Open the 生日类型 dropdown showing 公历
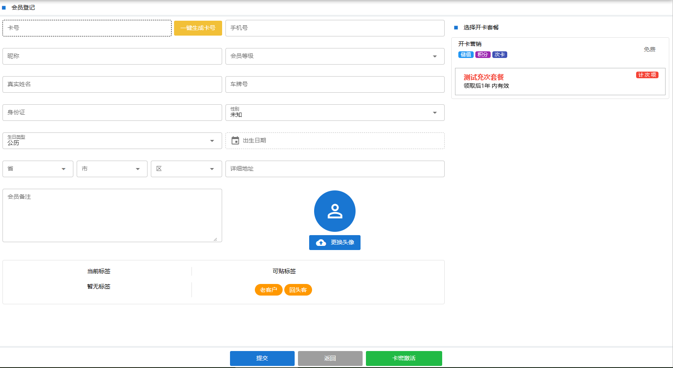The height and width of the screenshot is (368, 673). coord(112,141)
